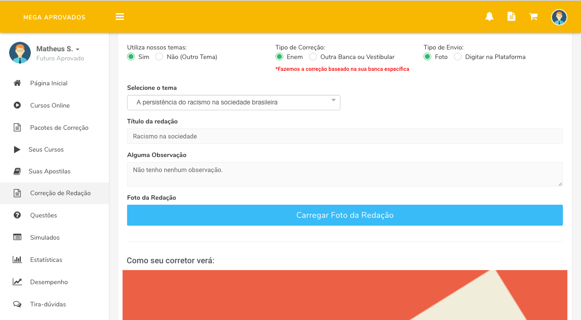The height and width of the screenshot is (320, 581).
Task: Click the bar chart icon for Estatísticas
Action: [x=17, y=260]
